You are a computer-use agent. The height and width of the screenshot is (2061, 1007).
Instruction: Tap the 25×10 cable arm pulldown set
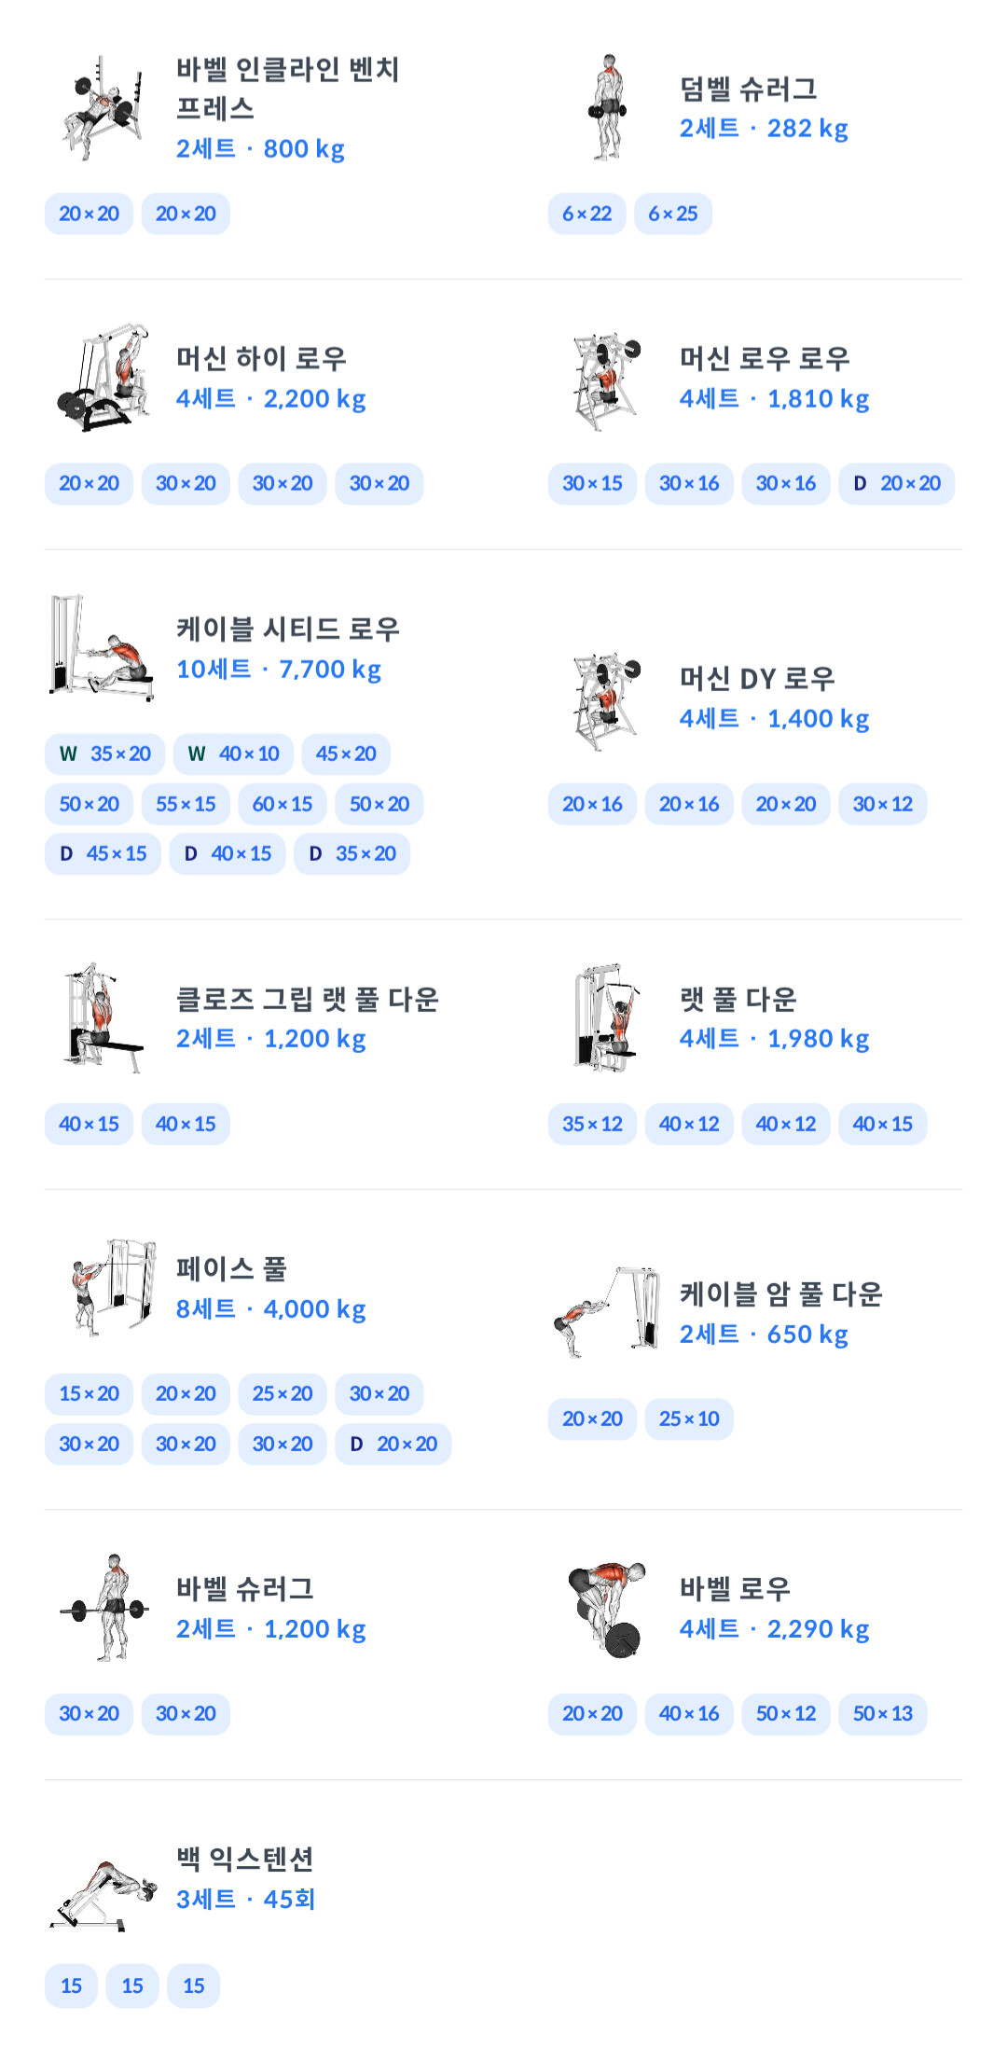[688, 1418]
